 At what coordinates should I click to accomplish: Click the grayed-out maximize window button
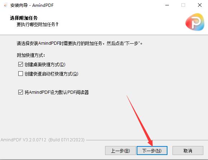point(183,5)
